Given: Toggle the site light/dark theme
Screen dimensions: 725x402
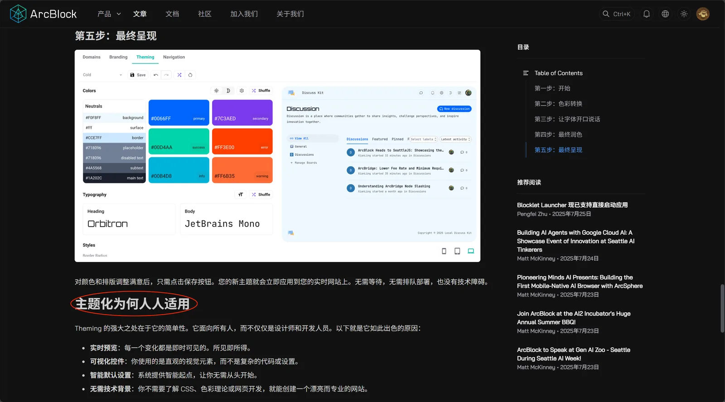Looking at the screenshot, I should pyautogui.click(x=684, y=14).
